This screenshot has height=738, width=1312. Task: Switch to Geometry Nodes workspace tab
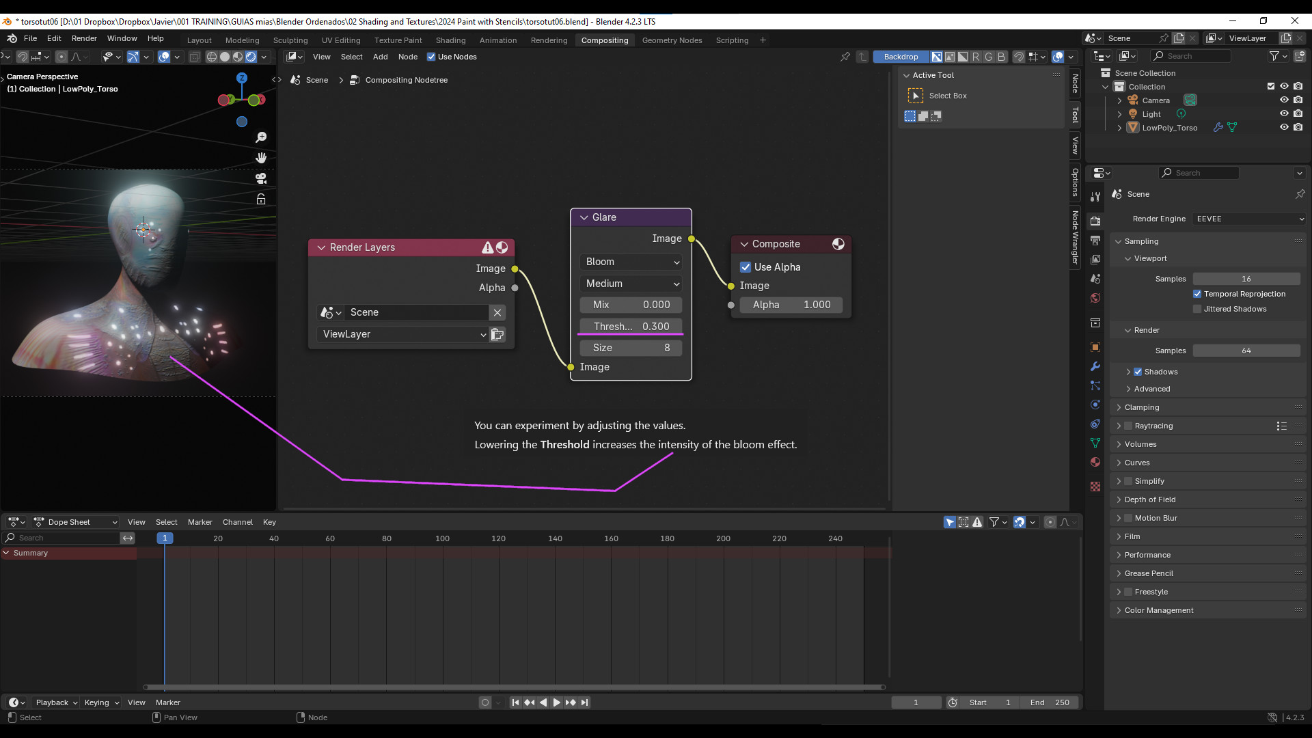click(672, 40)
